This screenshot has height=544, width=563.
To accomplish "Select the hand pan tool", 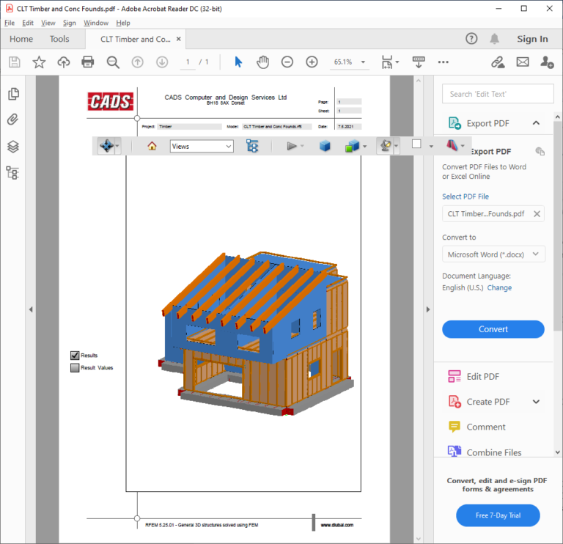I will (262, 62).
